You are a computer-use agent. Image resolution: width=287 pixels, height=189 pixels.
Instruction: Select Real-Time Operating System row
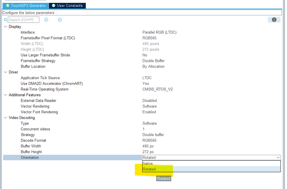pyautogui.click(x=45, y=89)
